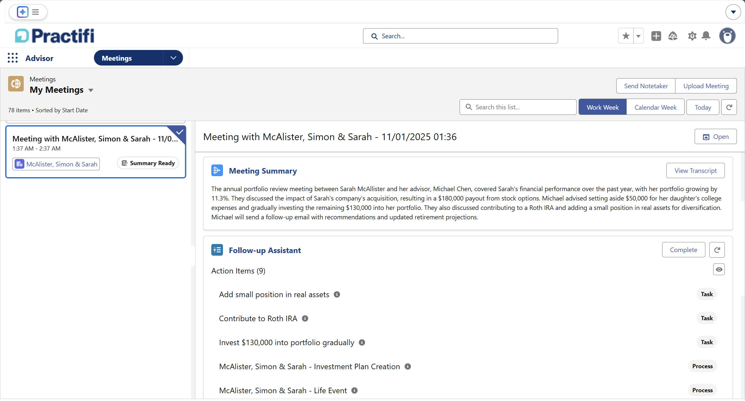Toggle the meeting card checkmark corner
The image size is (745, 401).
(179, 132)
